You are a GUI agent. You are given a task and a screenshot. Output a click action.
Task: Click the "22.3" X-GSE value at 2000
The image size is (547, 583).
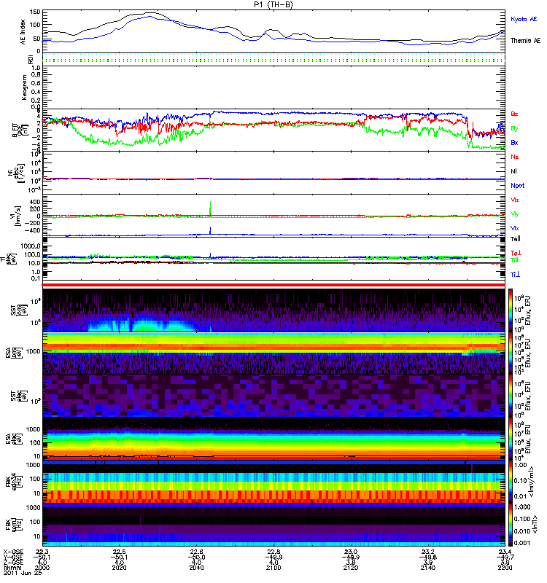[x=42, y=552]
